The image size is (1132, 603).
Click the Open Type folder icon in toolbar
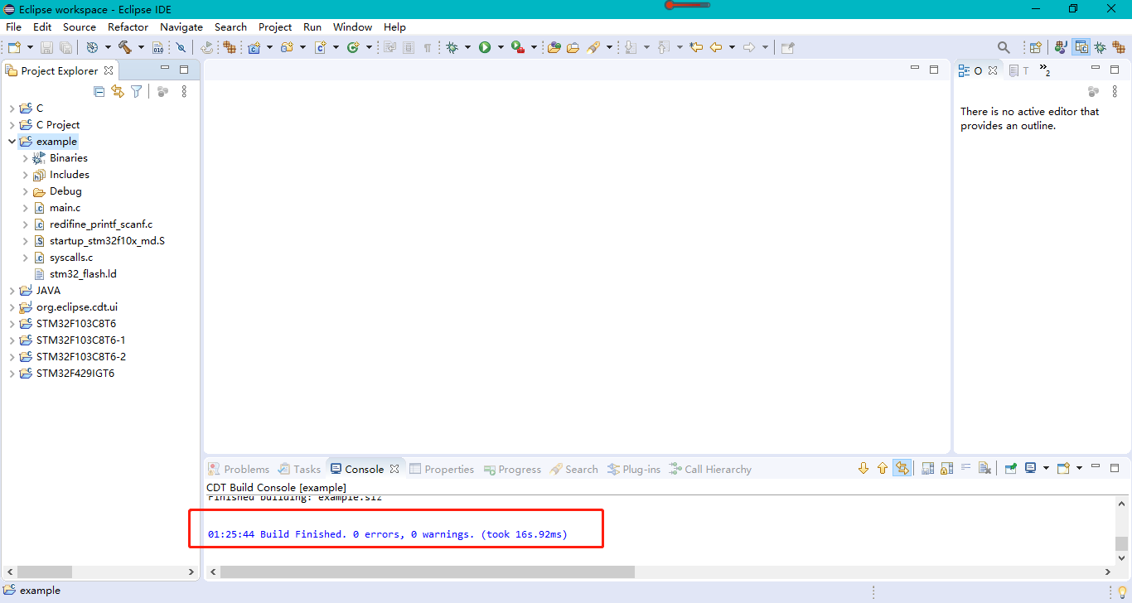554,47
